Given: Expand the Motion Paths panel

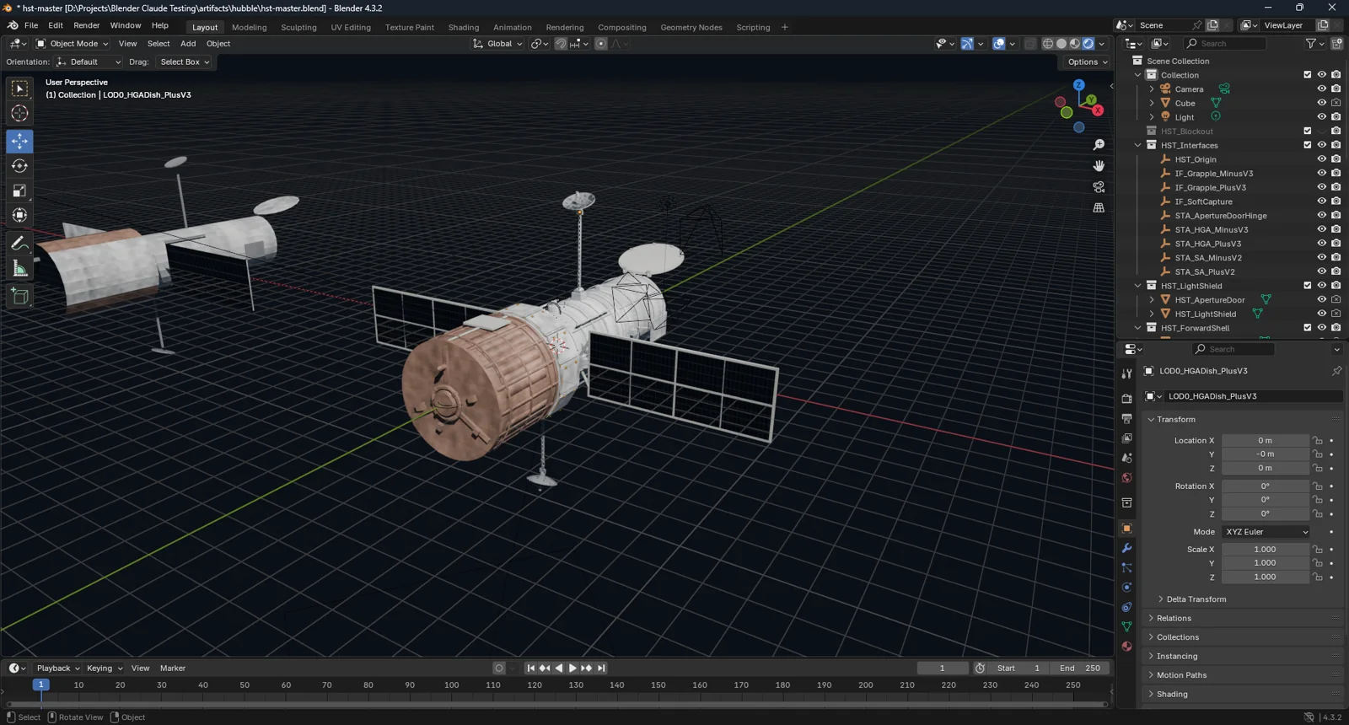Looking at the screenshot, I should click(x=1181, y=675).
